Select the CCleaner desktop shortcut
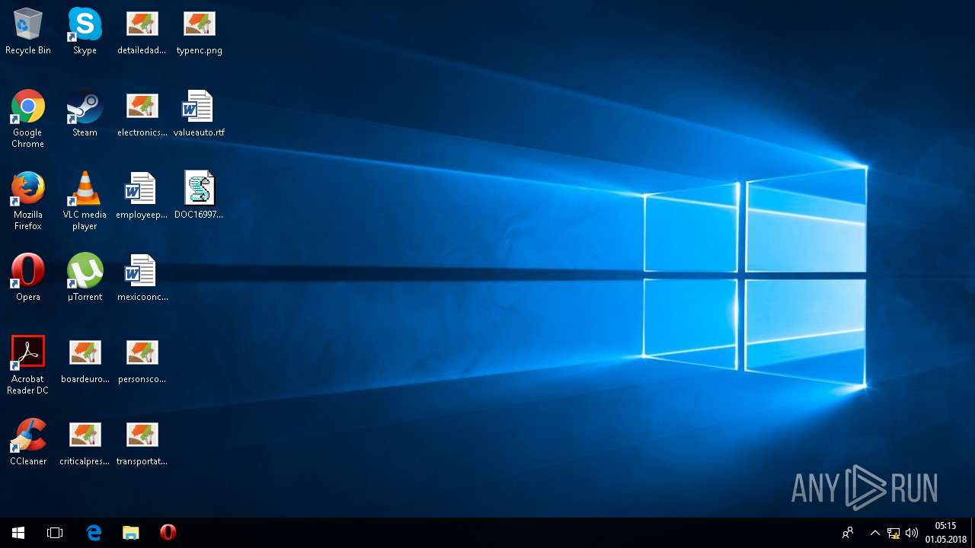Screen dimensions: 975x548 (28, 443)
